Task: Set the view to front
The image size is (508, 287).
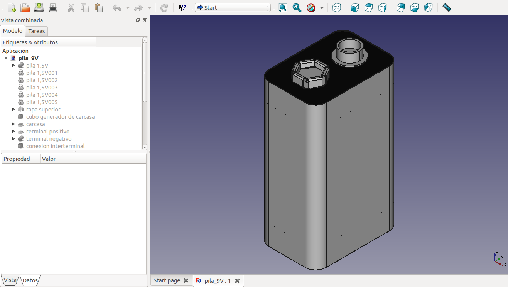Action: [x=354, y=8]
